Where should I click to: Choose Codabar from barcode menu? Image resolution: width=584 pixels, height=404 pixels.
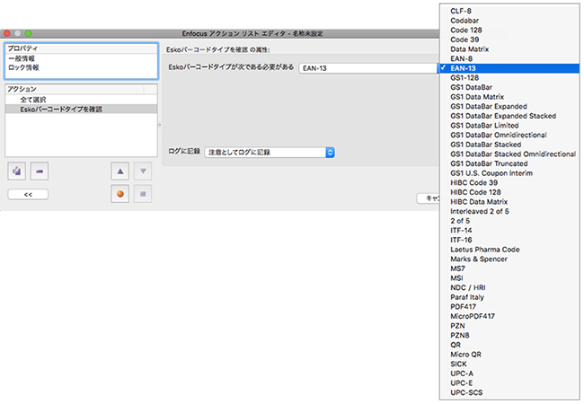(509, 21)
